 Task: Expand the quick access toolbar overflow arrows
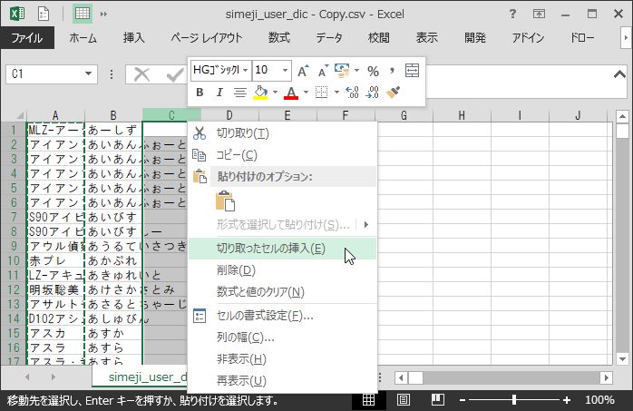(x=103, y=15)
